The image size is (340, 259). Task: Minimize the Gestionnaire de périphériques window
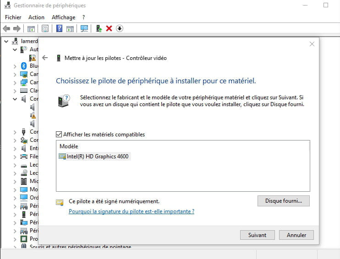[x=305, y=5]
